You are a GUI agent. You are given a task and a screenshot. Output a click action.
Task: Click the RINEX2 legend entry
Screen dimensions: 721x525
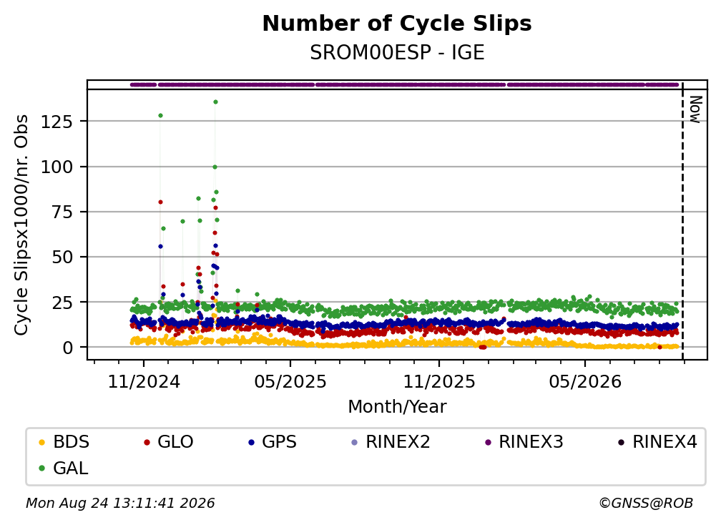pos(391,442)
